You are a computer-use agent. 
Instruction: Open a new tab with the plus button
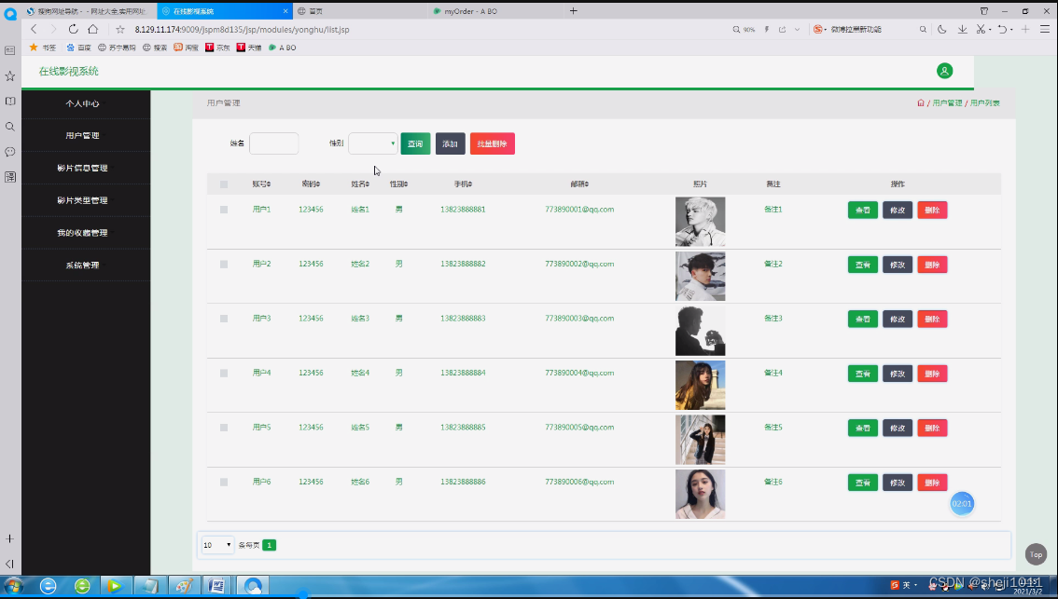point(574,11)
